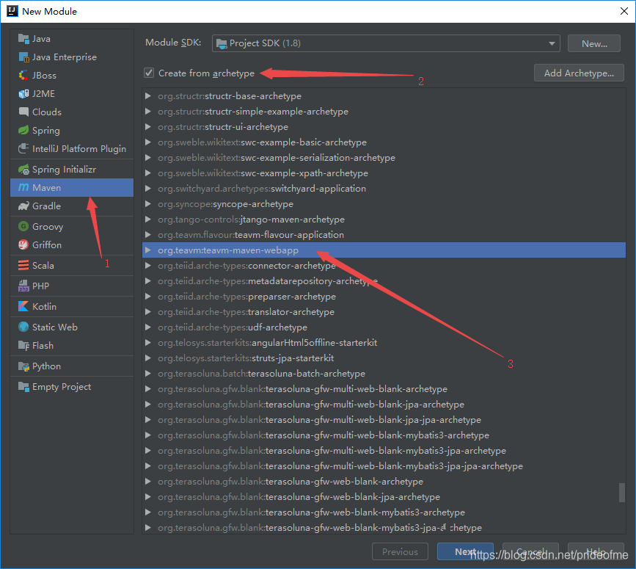This screenshot has width=636, height=569.
Task: Select terasoluna-gfw-web-blank-mybatis3-archetype row
Action: 384,512
